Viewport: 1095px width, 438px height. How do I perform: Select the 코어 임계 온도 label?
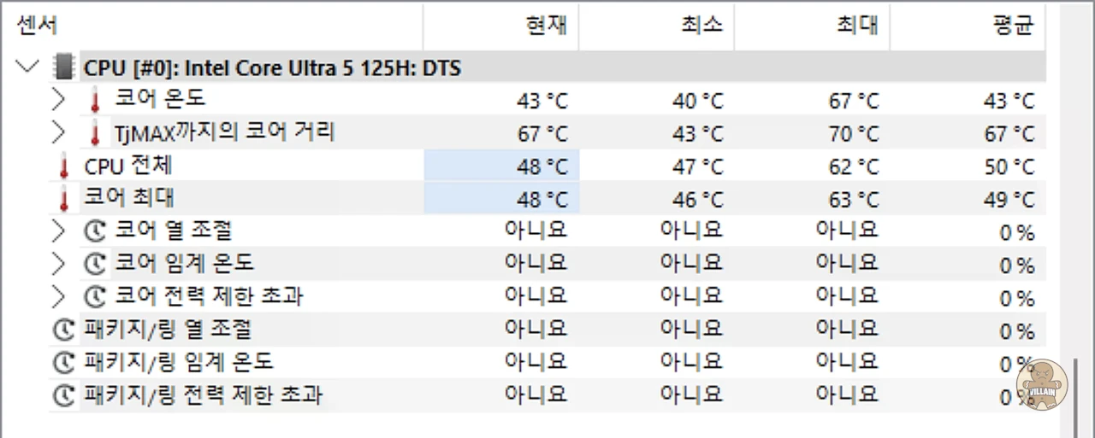(185, 264)
